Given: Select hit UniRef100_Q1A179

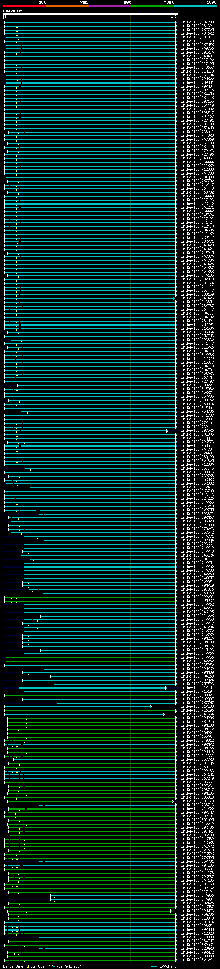Looking at the screenshot, I should tap(197, 71).
